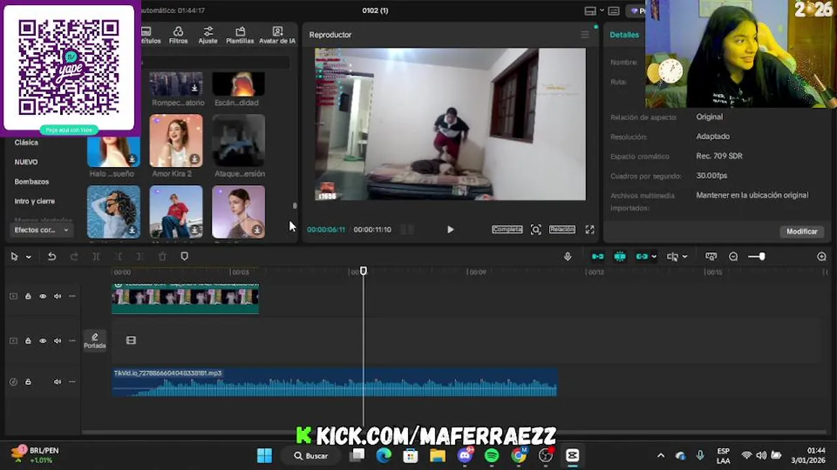This screenshot has height=470, width=837.
Task: Toggle clip linkage
Action: tap(641, 257)
